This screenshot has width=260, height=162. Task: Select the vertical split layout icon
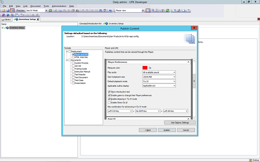156,11
